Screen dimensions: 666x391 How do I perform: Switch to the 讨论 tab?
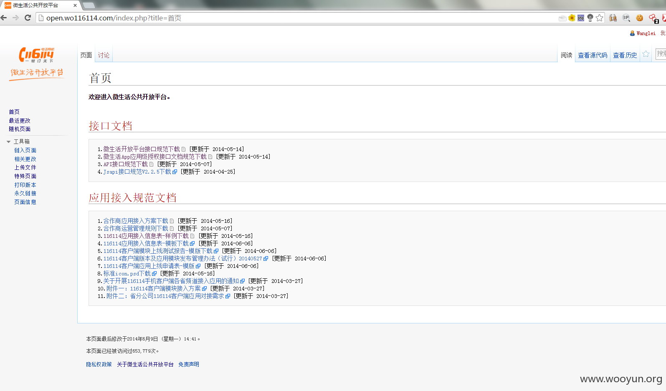[104, 55]
